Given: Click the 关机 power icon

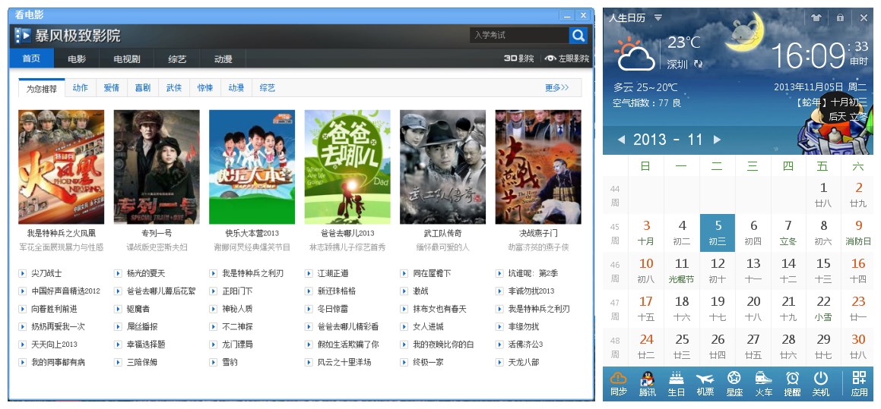Looking at the screenshot, I should 821,378.
